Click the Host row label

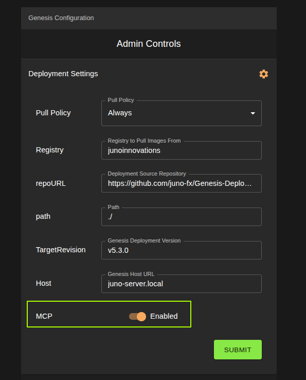(x=44, y=283)
